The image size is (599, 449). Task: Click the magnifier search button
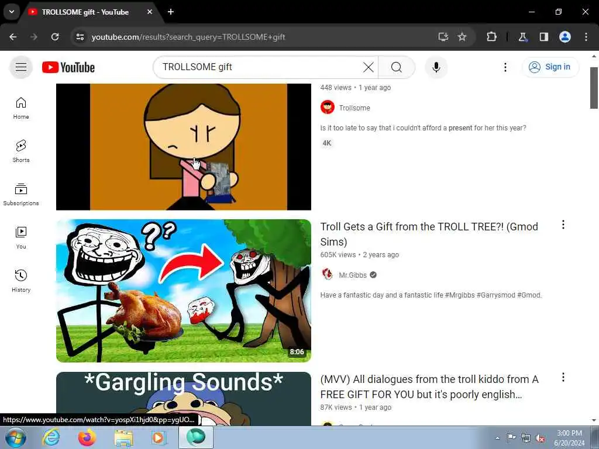(x=397, y=67)
